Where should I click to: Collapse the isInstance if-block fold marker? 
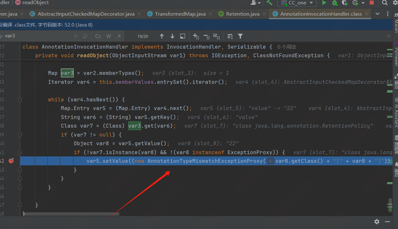20,152
